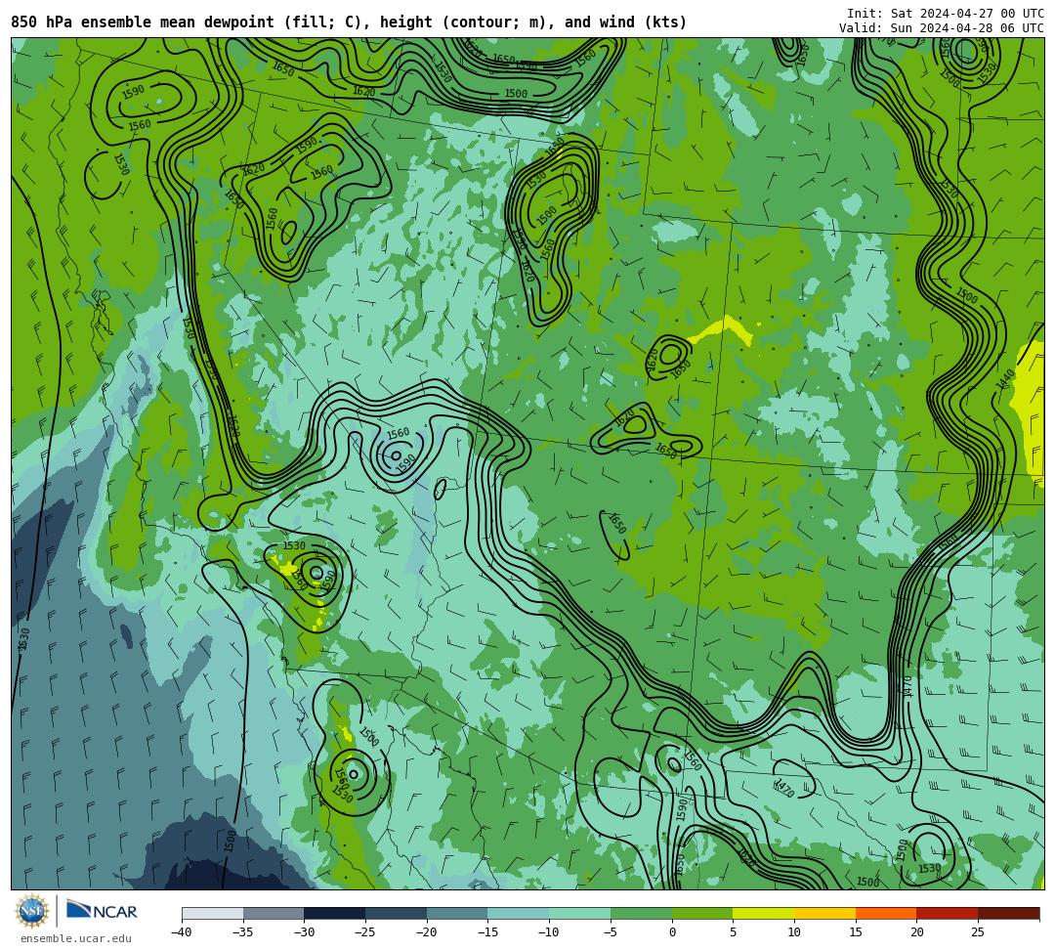The width and height of the screenshot is (1055, 951).
Task: Click the dark red 20 to 25 swatch
Action: click(x=947, y=913)
